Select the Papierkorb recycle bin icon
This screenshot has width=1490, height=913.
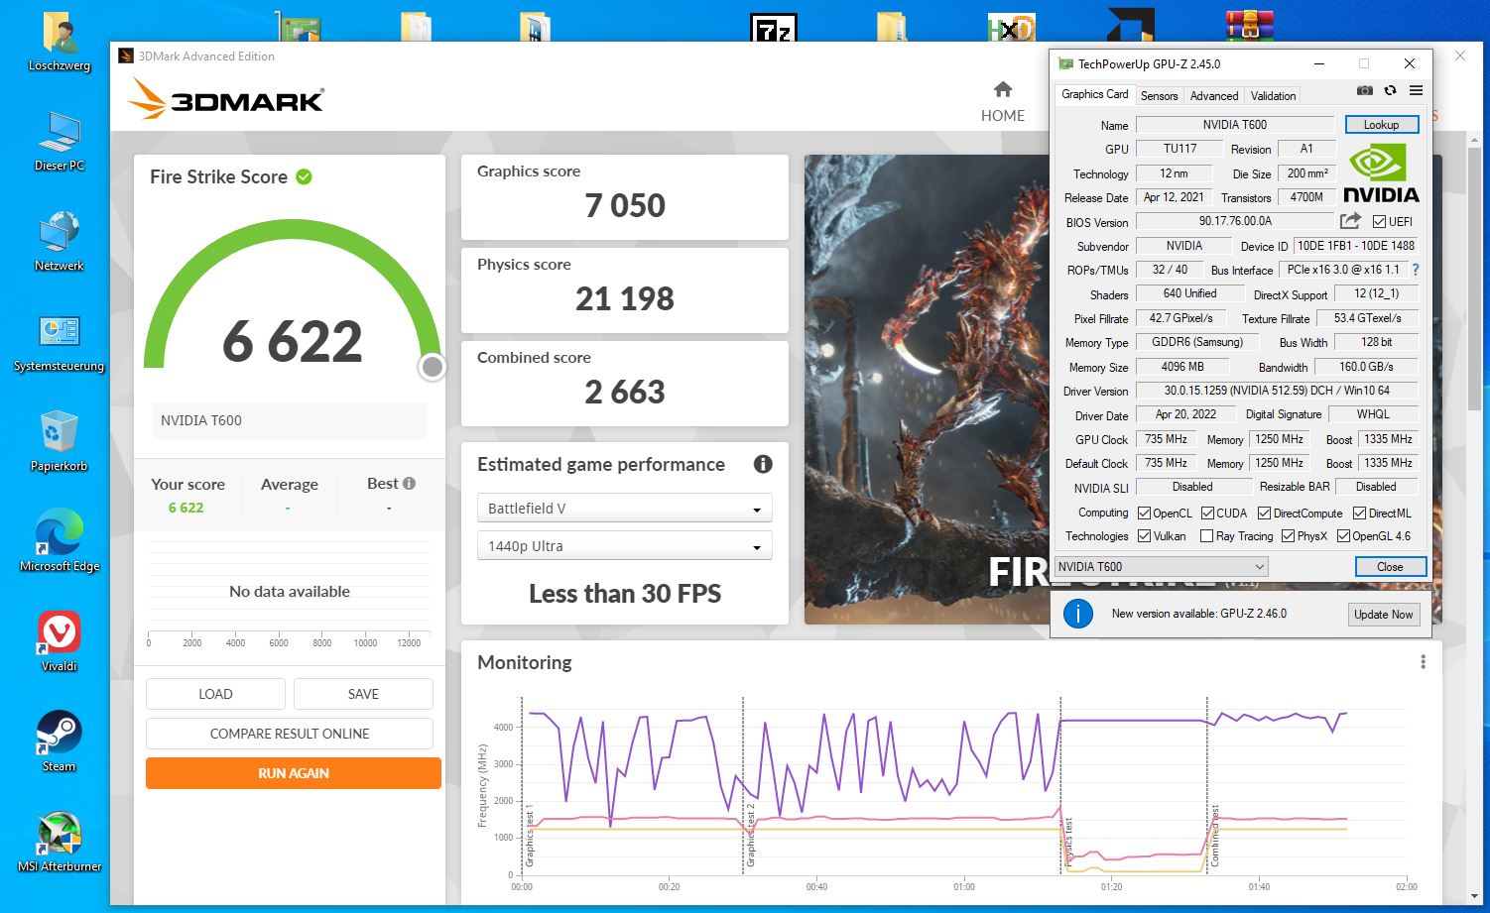click(60, 442)
